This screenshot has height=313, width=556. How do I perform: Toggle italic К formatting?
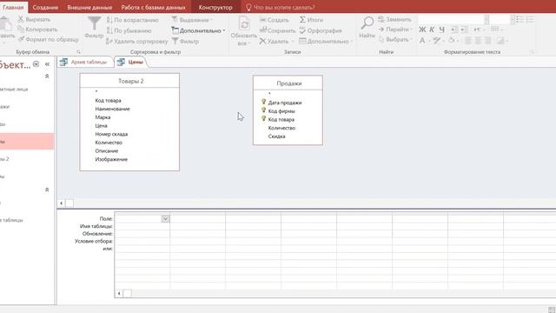tap(432, 30)
